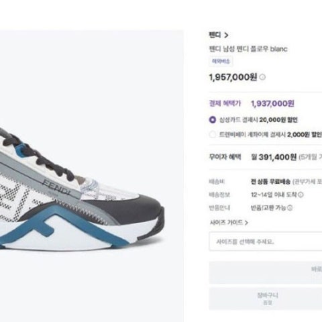322x322 pixels.
Task: Click the 결제 혜택가 1,937,000원 price
Action: pos(272,103)
